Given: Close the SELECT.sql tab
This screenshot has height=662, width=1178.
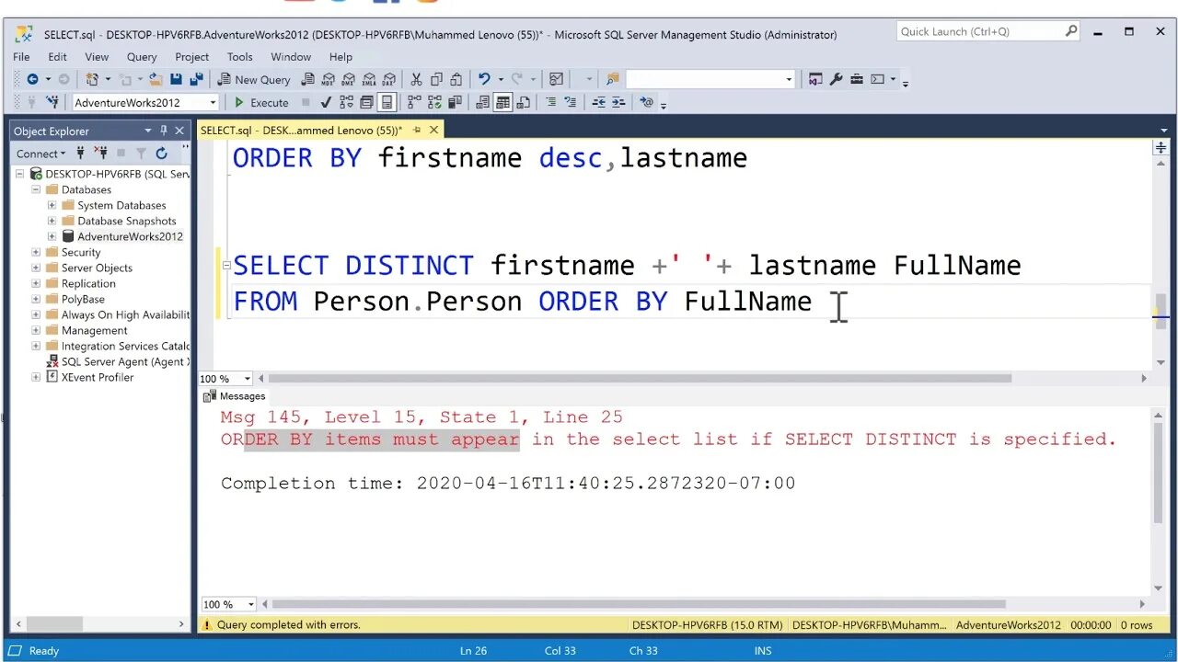Looking at the screenshot, I should coord(434,130).
